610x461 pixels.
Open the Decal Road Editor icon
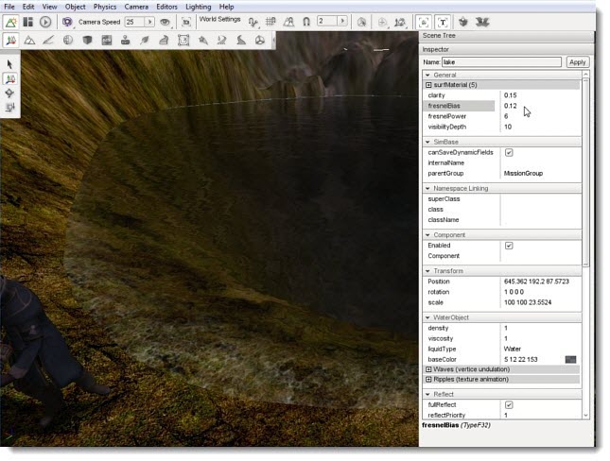[241, 40]
